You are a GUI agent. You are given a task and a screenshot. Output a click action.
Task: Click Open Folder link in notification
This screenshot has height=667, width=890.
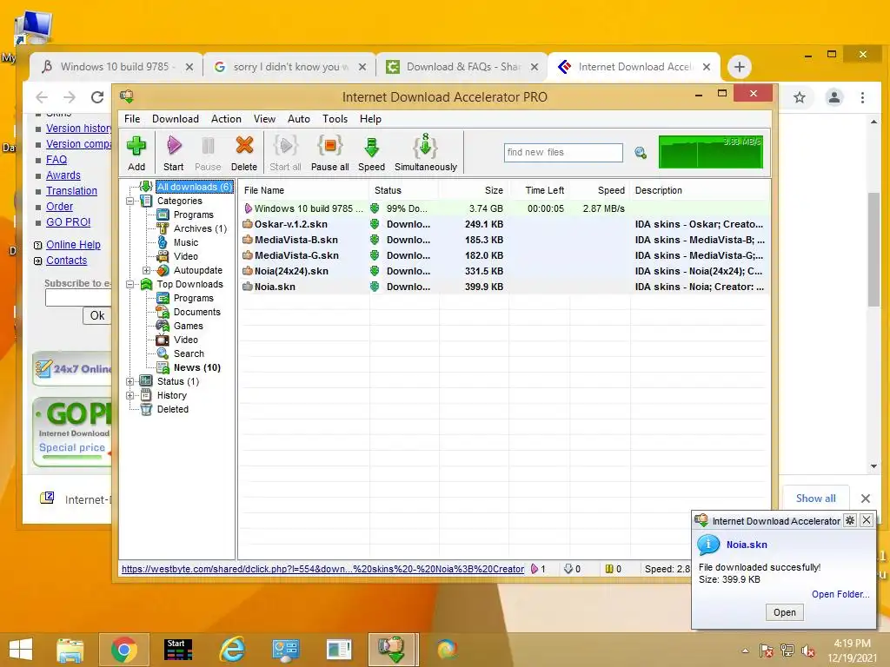pyautogui.click(x=840, y=594)
